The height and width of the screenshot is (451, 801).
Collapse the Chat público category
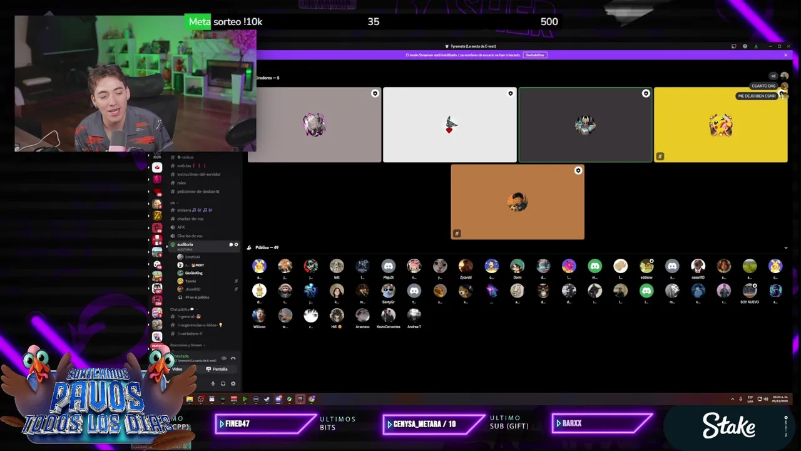[184, 309]
